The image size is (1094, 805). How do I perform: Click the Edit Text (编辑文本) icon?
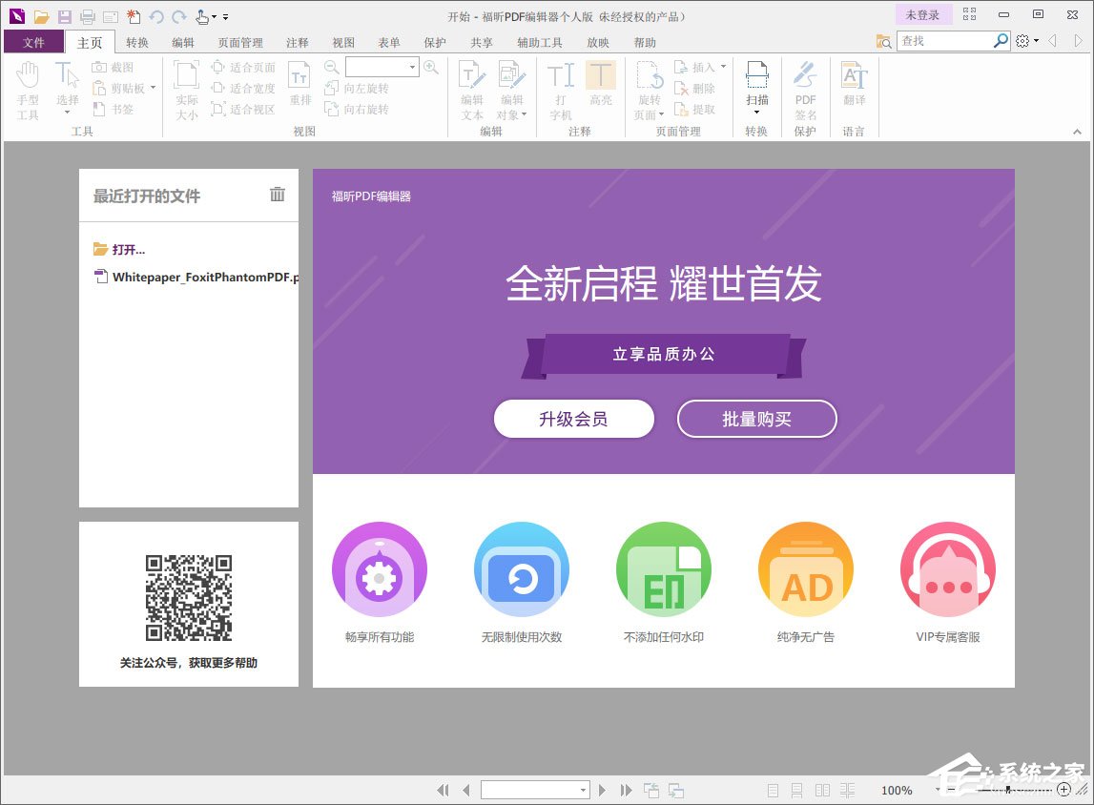471,74
